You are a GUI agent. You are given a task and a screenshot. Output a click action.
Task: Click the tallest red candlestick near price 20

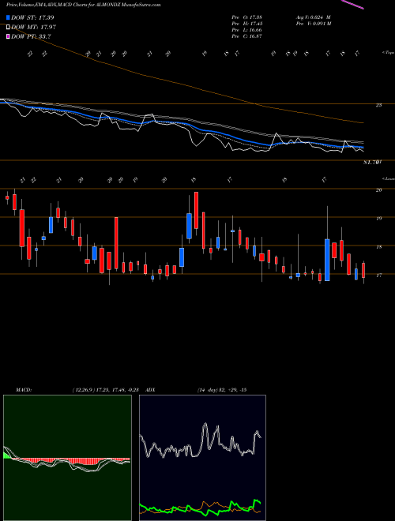pyautogui.click(x=196, y=210)
